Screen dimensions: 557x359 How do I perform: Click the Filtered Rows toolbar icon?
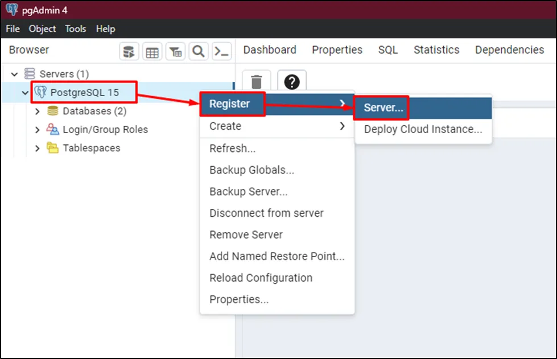tap(175, 52)
